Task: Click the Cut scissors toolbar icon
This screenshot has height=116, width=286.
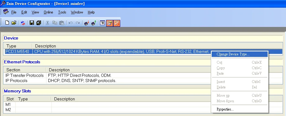Action: (x=48, y=23)
